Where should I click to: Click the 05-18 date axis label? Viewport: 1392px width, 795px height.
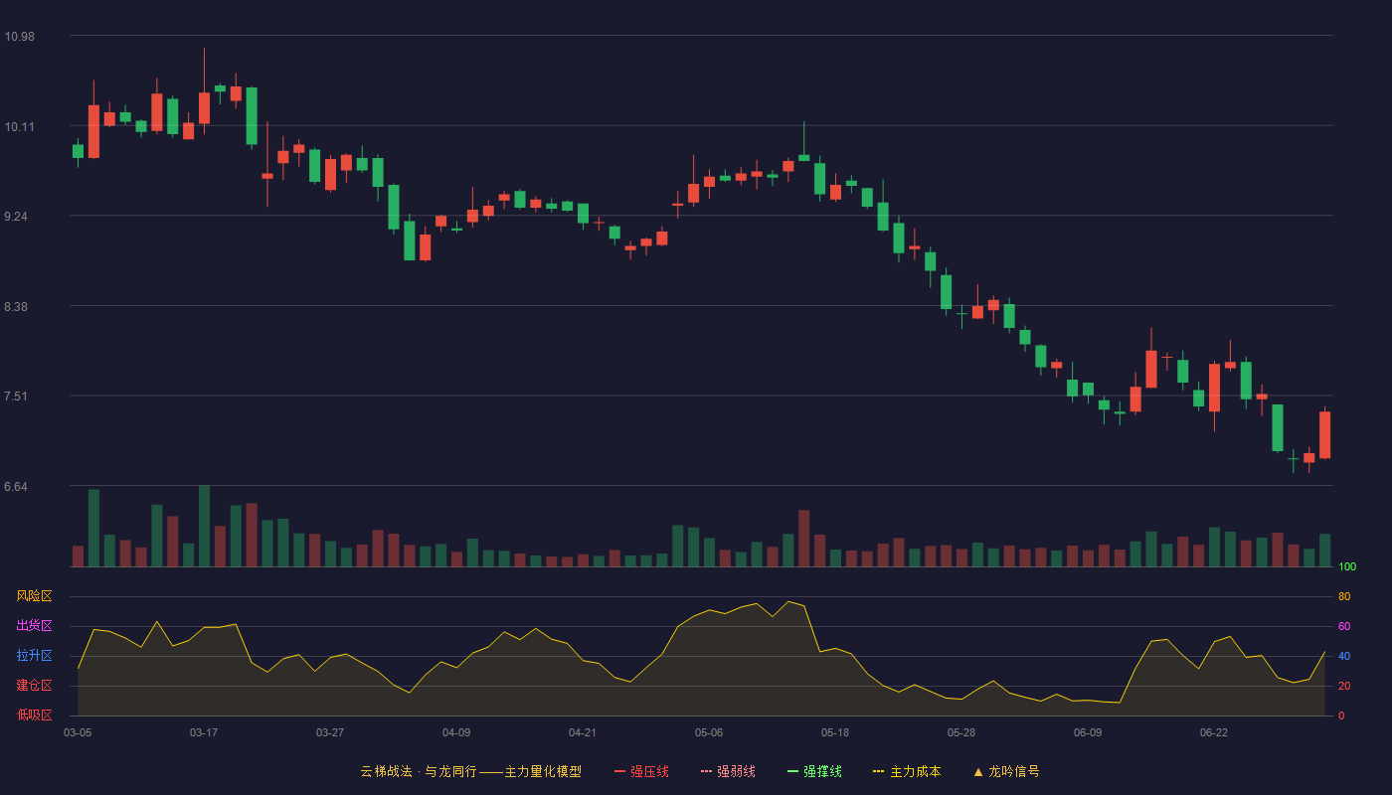tap(835, 732)
